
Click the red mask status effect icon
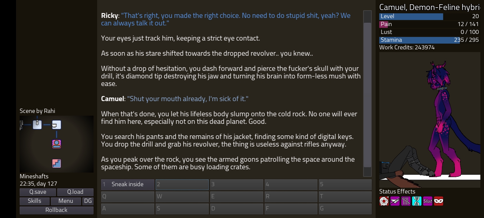439,201
